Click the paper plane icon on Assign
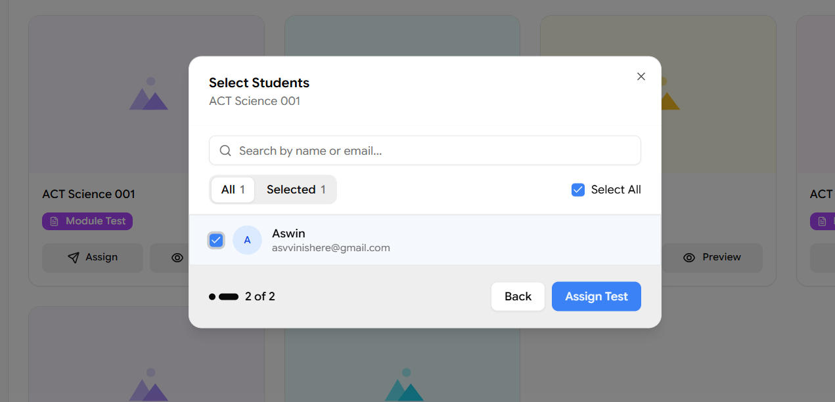The width and height of the screenshot is (835, 402). (x=74, y=258)
